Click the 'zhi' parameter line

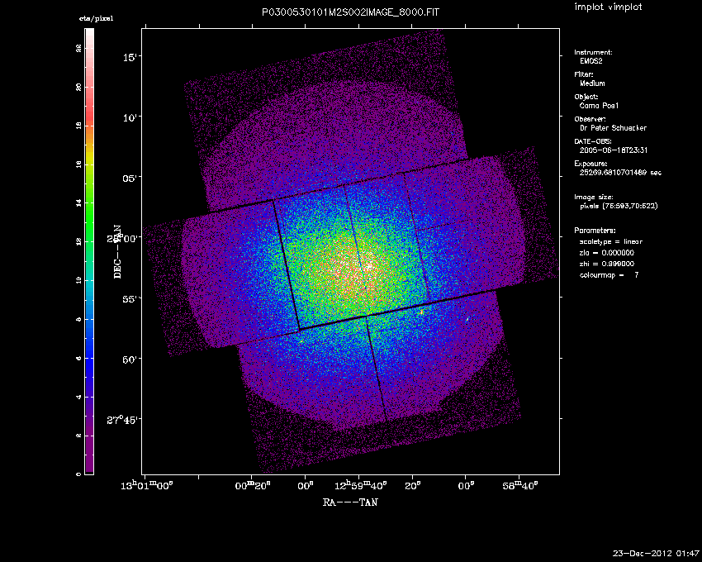click(607, 264)
